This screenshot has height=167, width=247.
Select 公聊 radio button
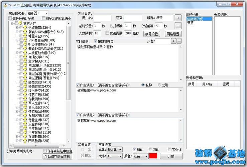[x=159, y=85]
